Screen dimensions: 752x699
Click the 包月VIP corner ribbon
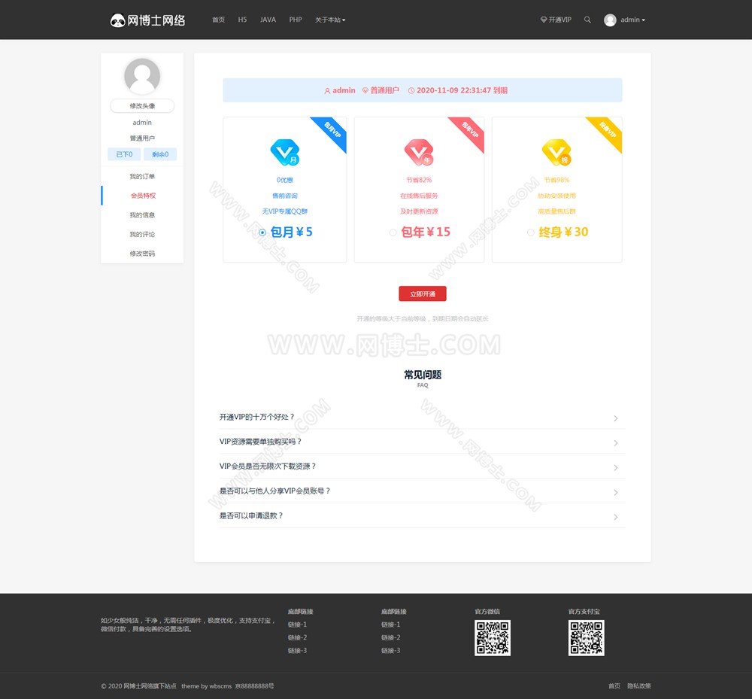pos(332,131)
